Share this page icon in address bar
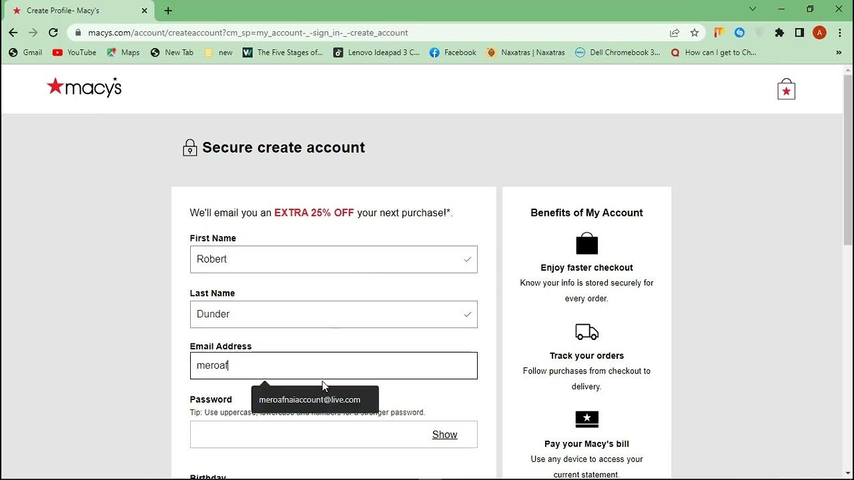Screen dimensions: 854x480 pyautogui.click(x=675, y=33)
